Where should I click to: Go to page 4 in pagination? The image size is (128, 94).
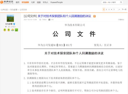[x=112, y=10]
